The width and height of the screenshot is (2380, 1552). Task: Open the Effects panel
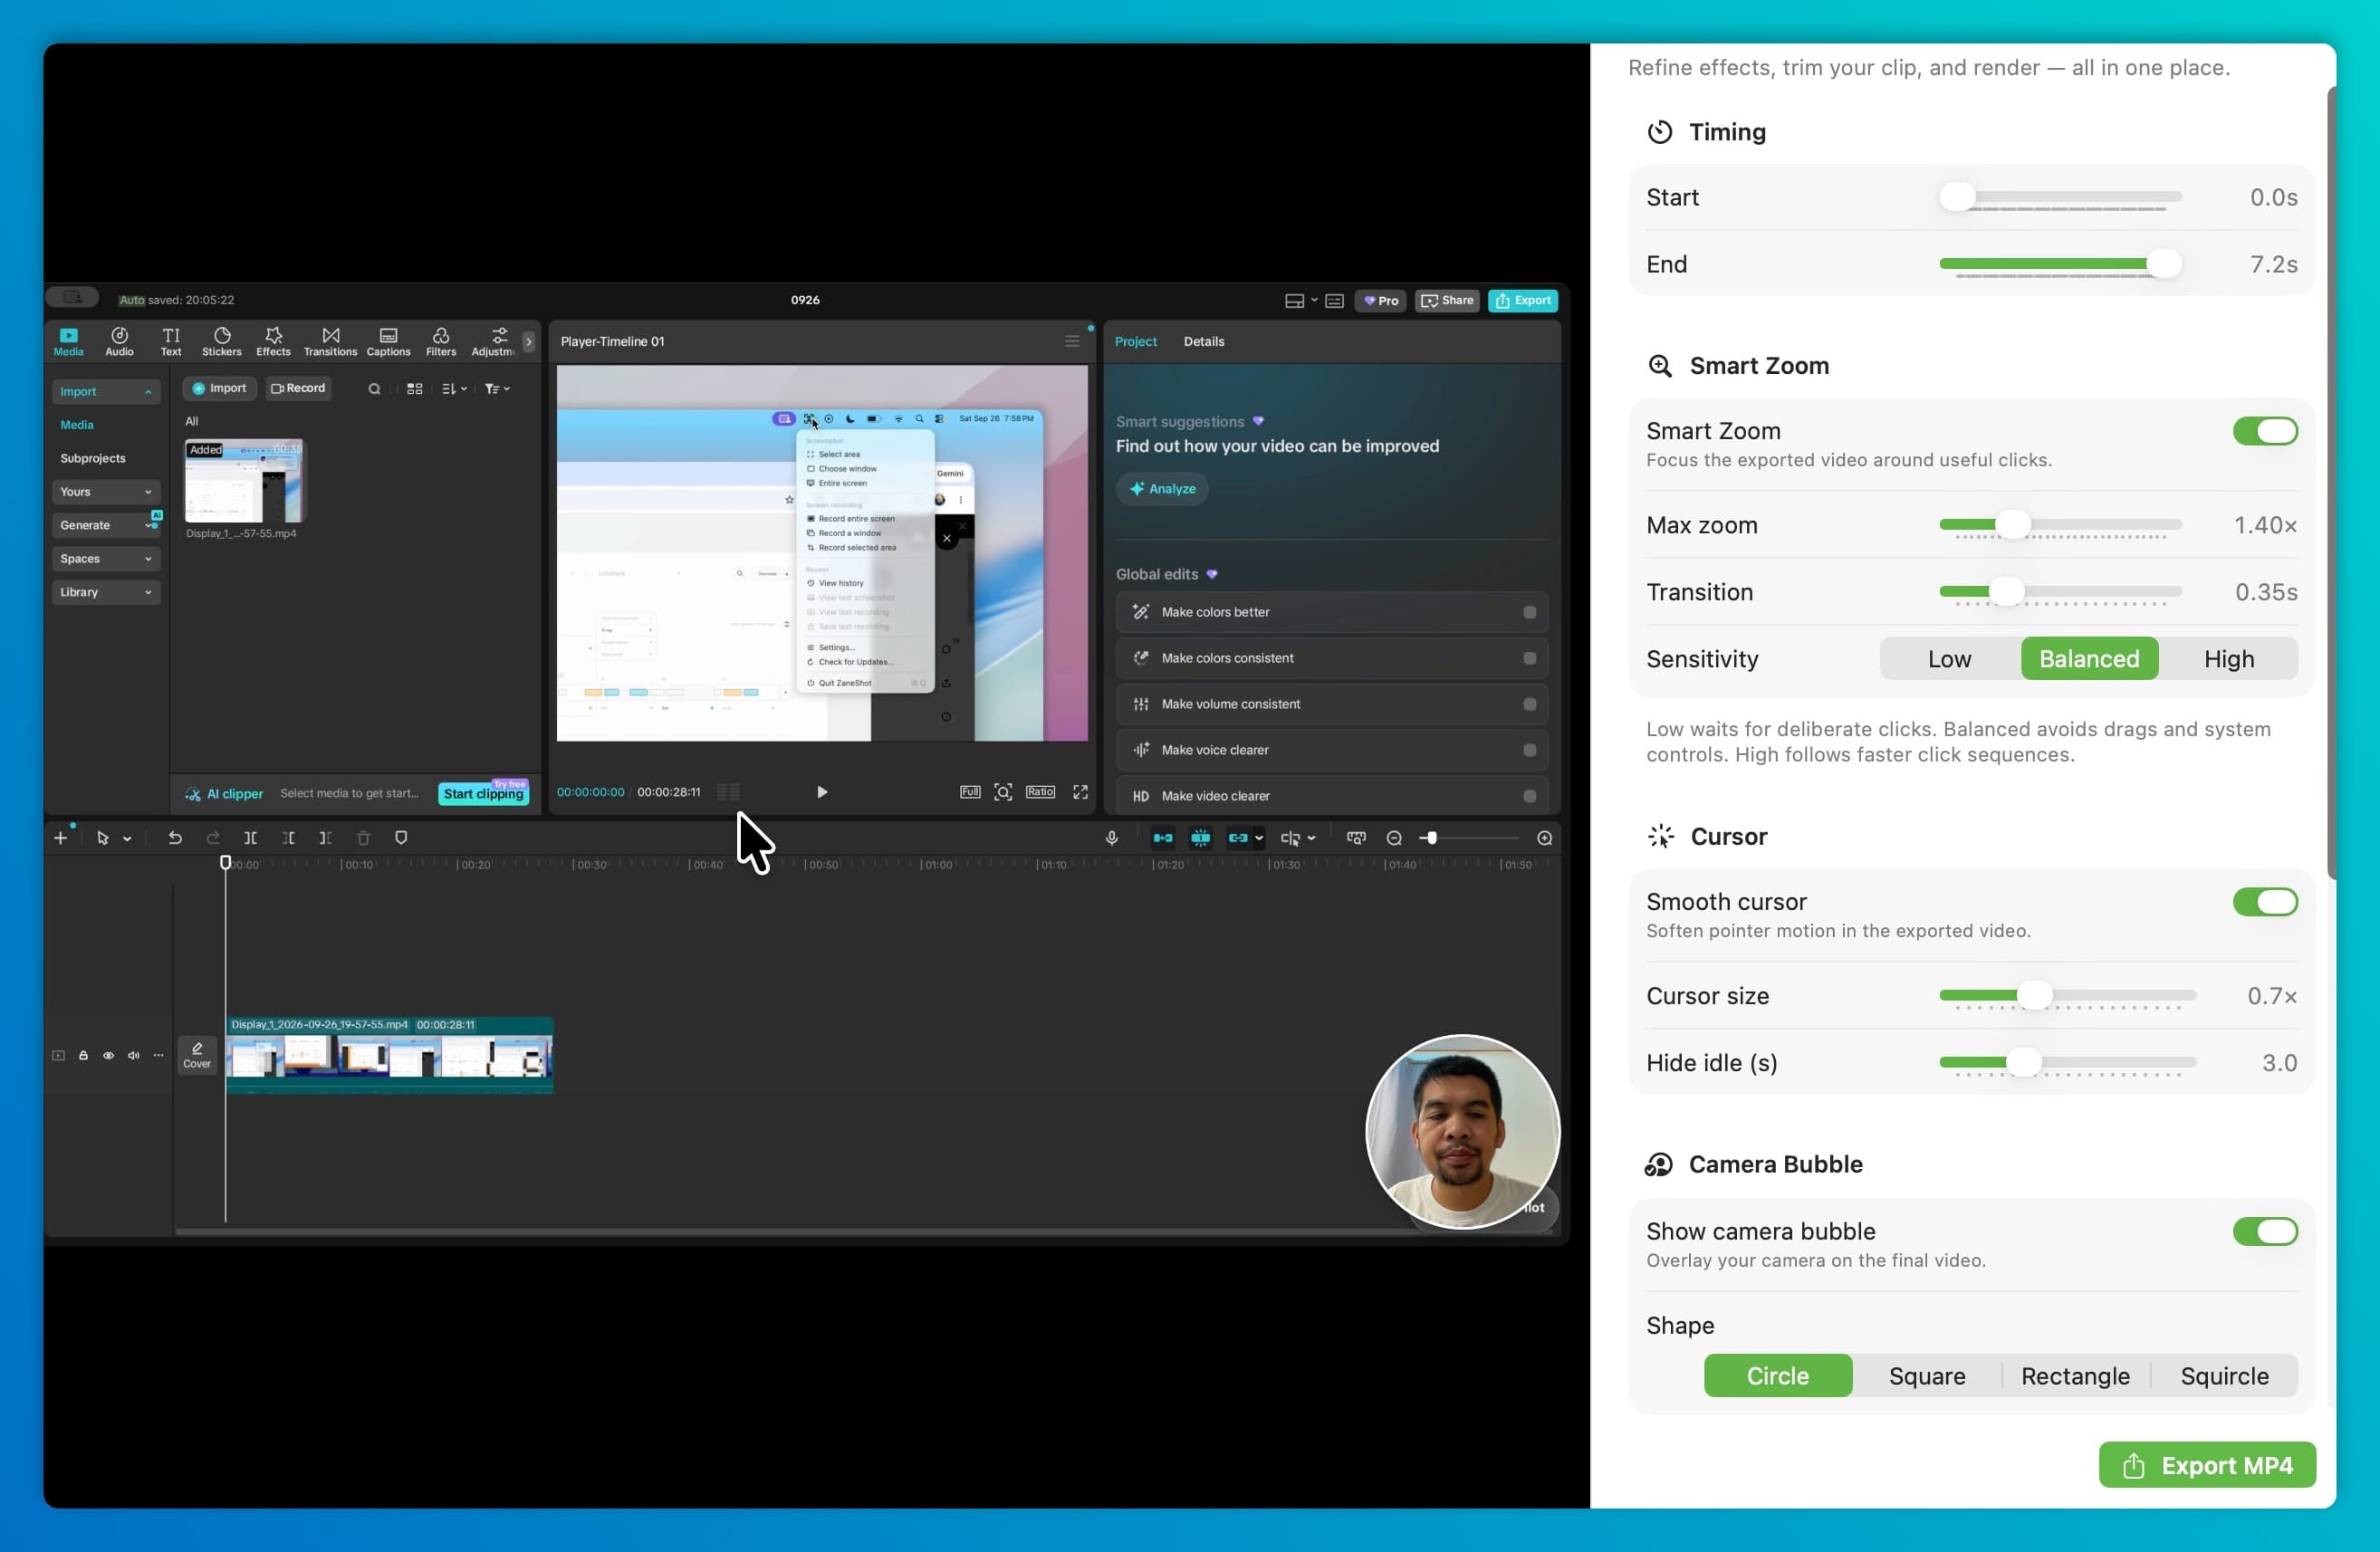[x=273, y=341]
